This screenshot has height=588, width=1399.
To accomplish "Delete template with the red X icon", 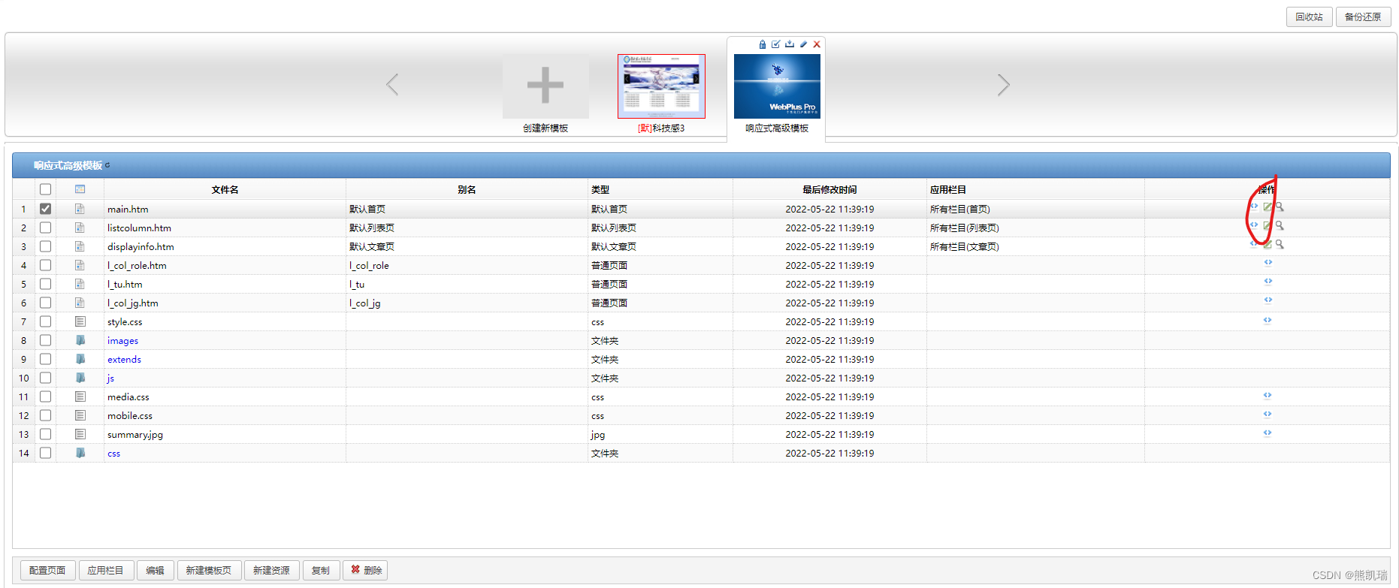I will 817,44.
